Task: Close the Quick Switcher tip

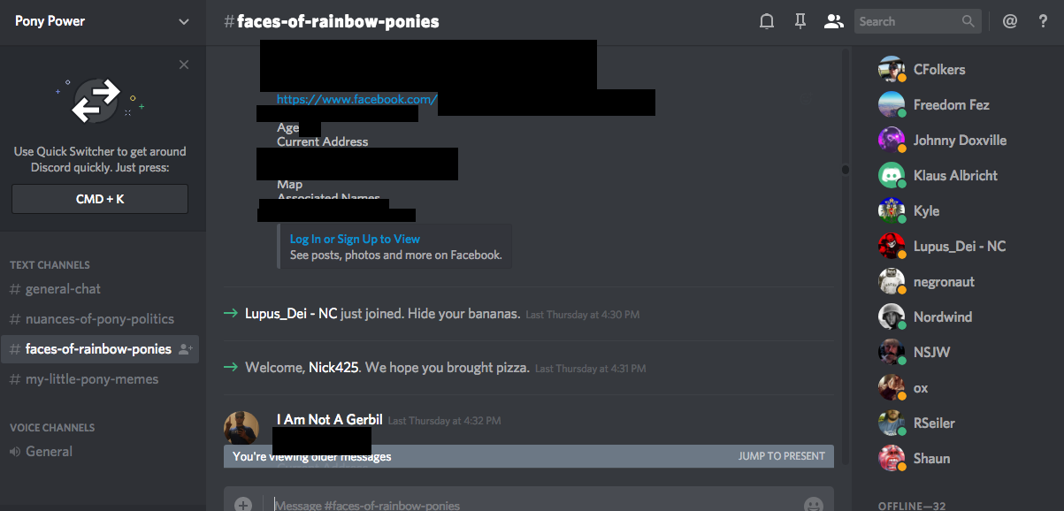Action: click(x=184, y=65)
